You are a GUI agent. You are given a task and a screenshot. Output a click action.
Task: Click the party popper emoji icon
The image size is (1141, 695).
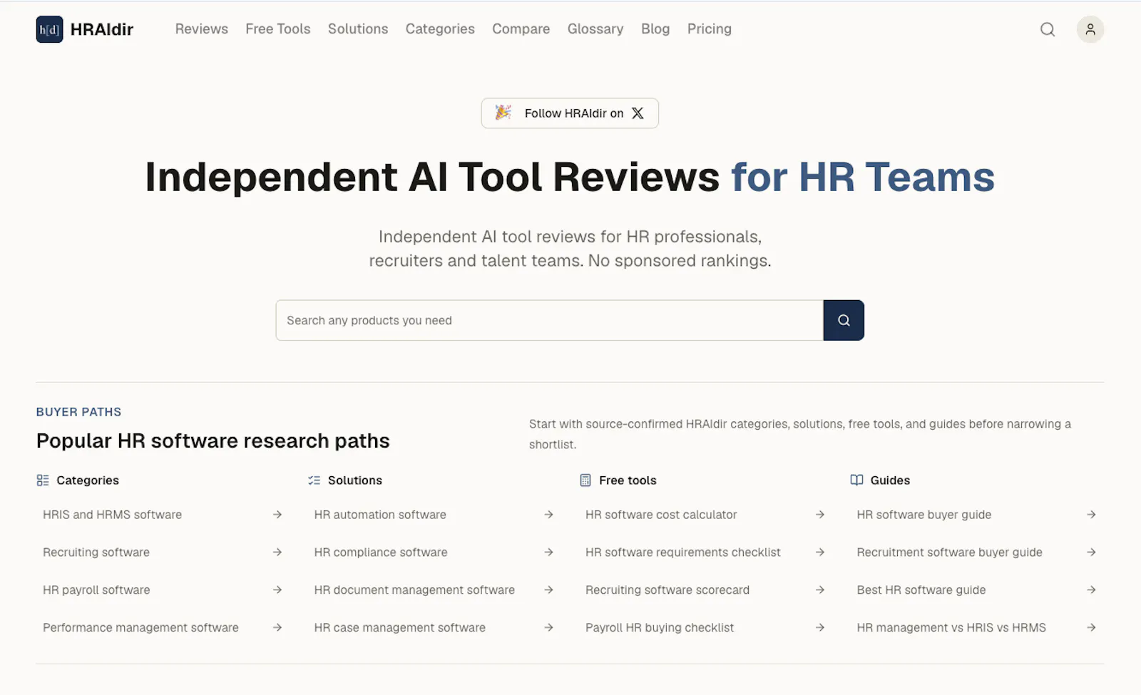coord(503,113)
